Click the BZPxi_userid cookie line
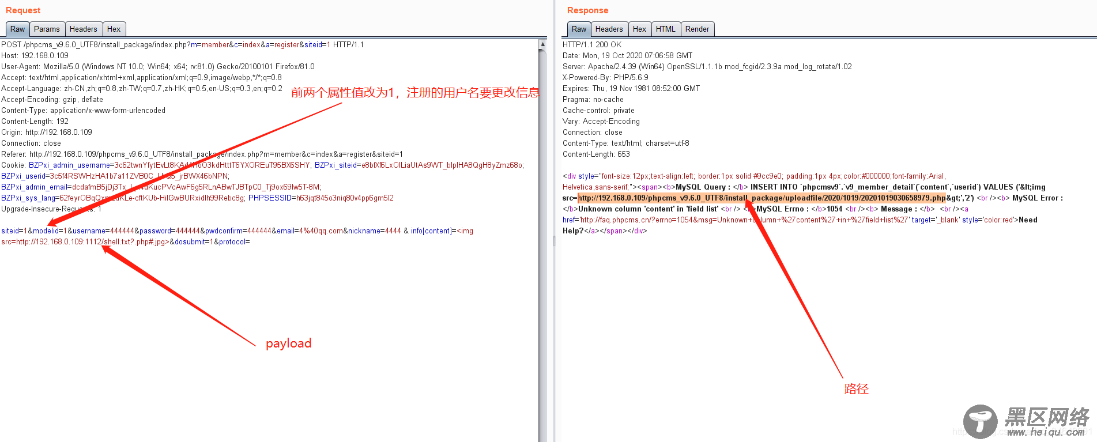 (x=115, y=176)
